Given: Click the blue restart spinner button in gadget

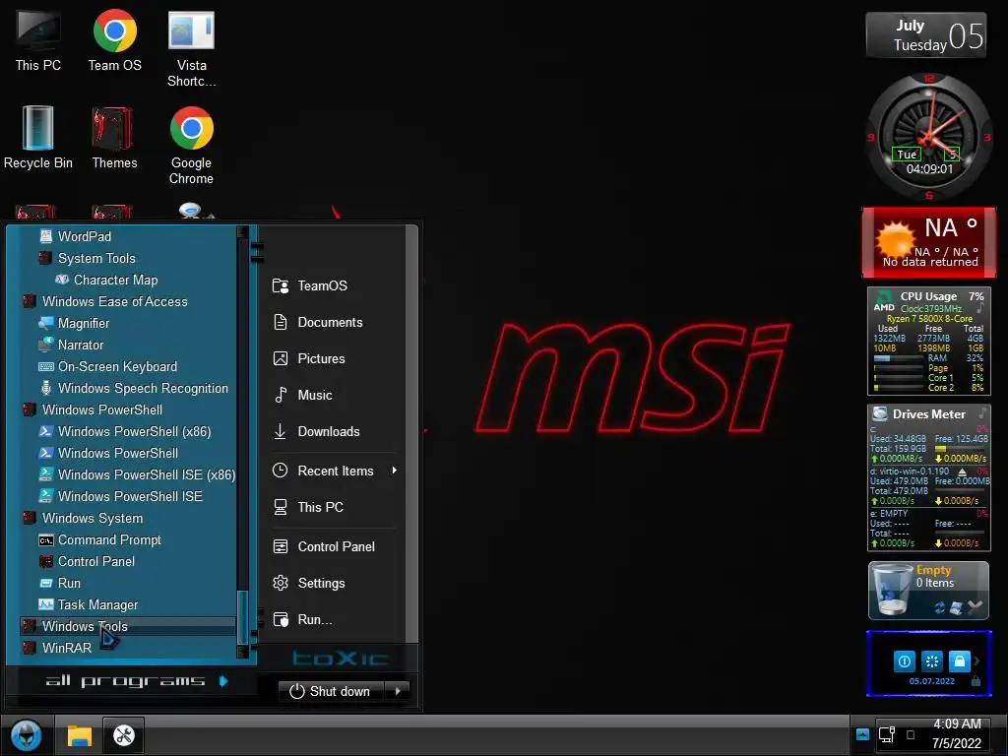Looking at the screenshot, I should pyautogui.click(x=931, y=661).
